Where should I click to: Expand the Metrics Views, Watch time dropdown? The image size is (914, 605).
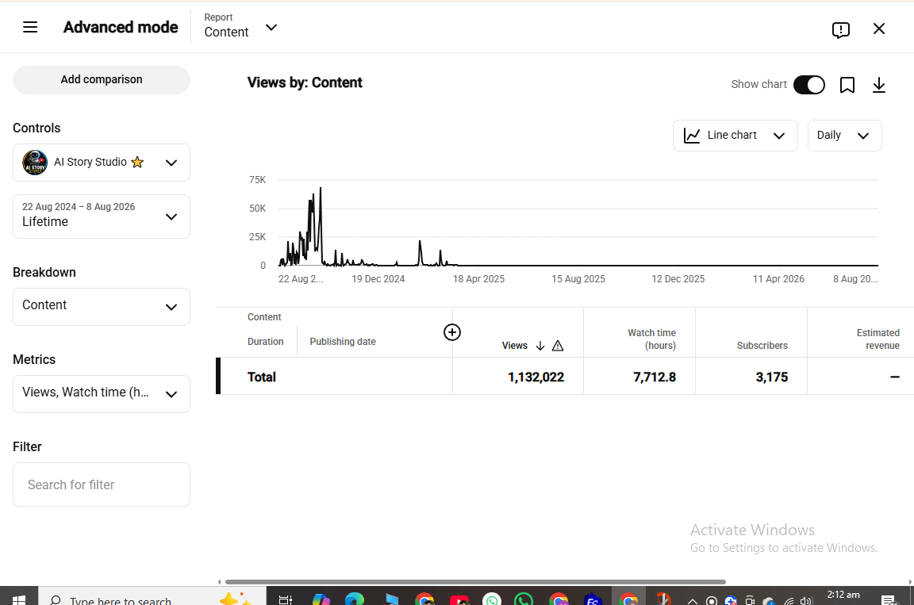coord(102,394)
